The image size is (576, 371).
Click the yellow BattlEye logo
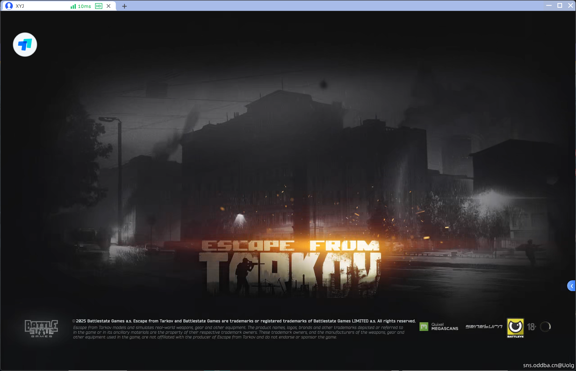(515, 327)
